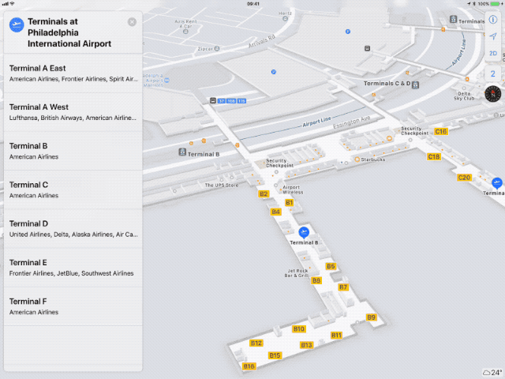Select Terminal A East row
This screenshot has height=379, width=505.
click(x=73, y=73)
